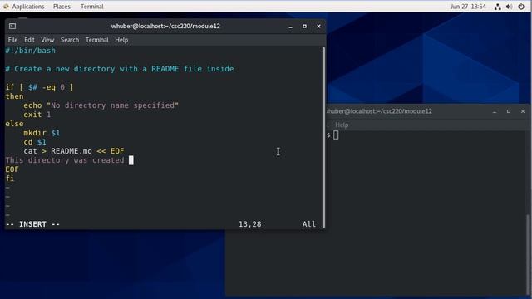
Task: Open Edit menu in front terminal window
Action: tap(29, 40)
